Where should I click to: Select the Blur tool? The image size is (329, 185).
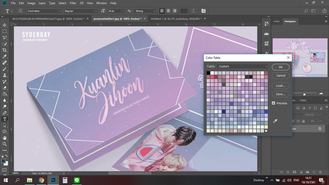point(4,100)
